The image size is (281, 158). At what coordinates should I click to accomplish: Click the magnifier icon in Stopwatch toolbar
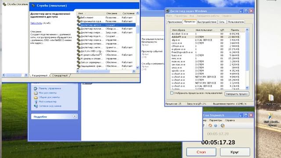223,126
